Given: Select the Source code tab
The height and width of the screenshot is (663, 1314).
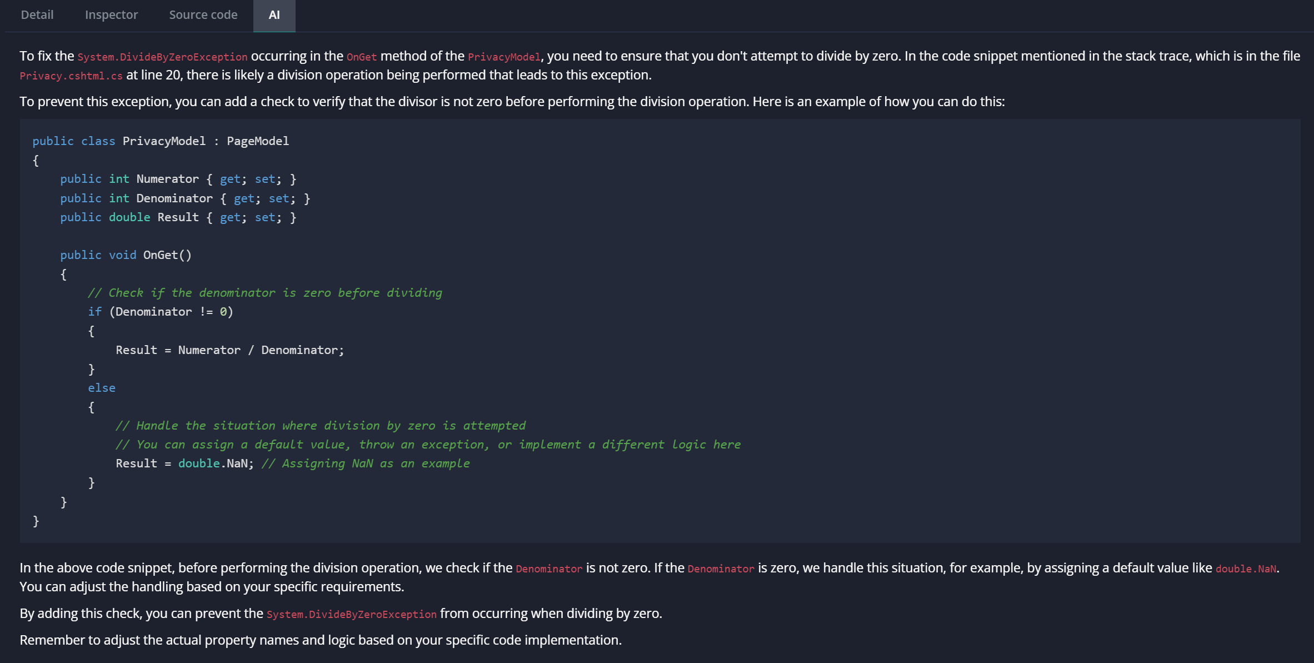Looking at the screenshot, I should click(203, 14).
